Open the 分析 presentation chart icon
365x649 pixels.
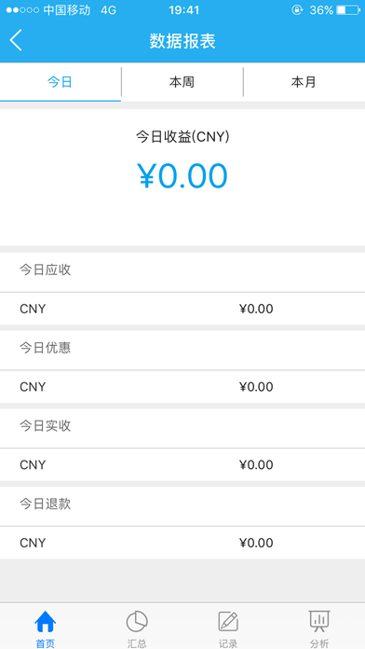pyautogui.click(x=319, y=622)
